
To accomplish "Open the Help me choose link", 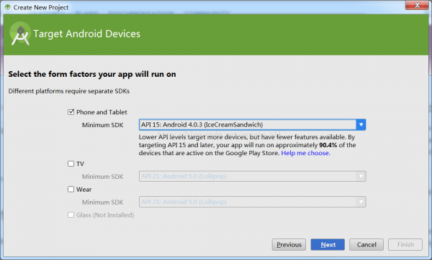I will [x=305, y=153].
